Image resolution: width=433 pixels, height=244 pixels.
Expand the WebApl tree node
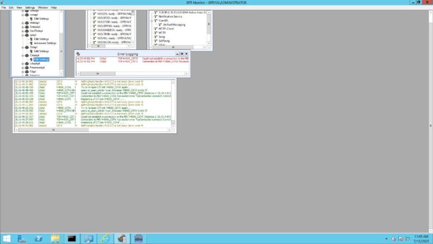(x=23, y=23)
